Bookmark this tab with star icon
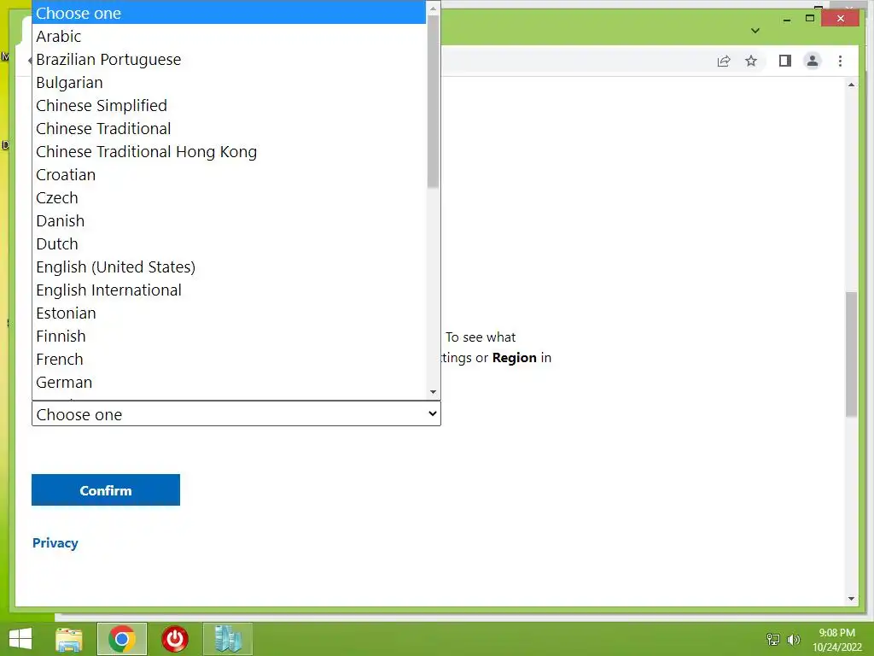Viewport: 874px width, 656px height. coord(751,61)
